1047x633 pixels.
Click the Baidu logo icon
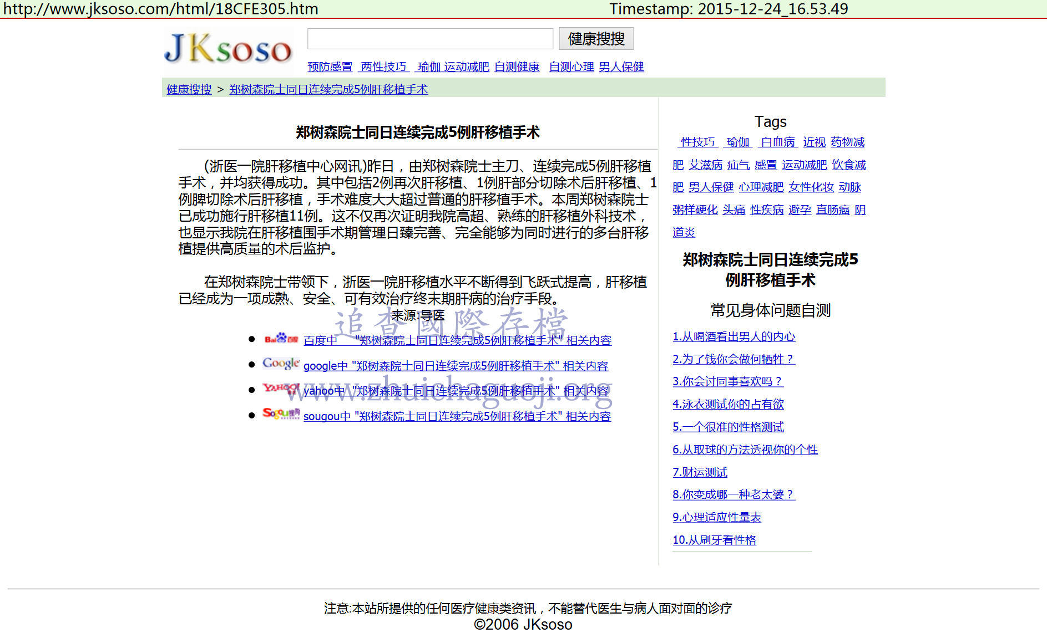(281, 339)
